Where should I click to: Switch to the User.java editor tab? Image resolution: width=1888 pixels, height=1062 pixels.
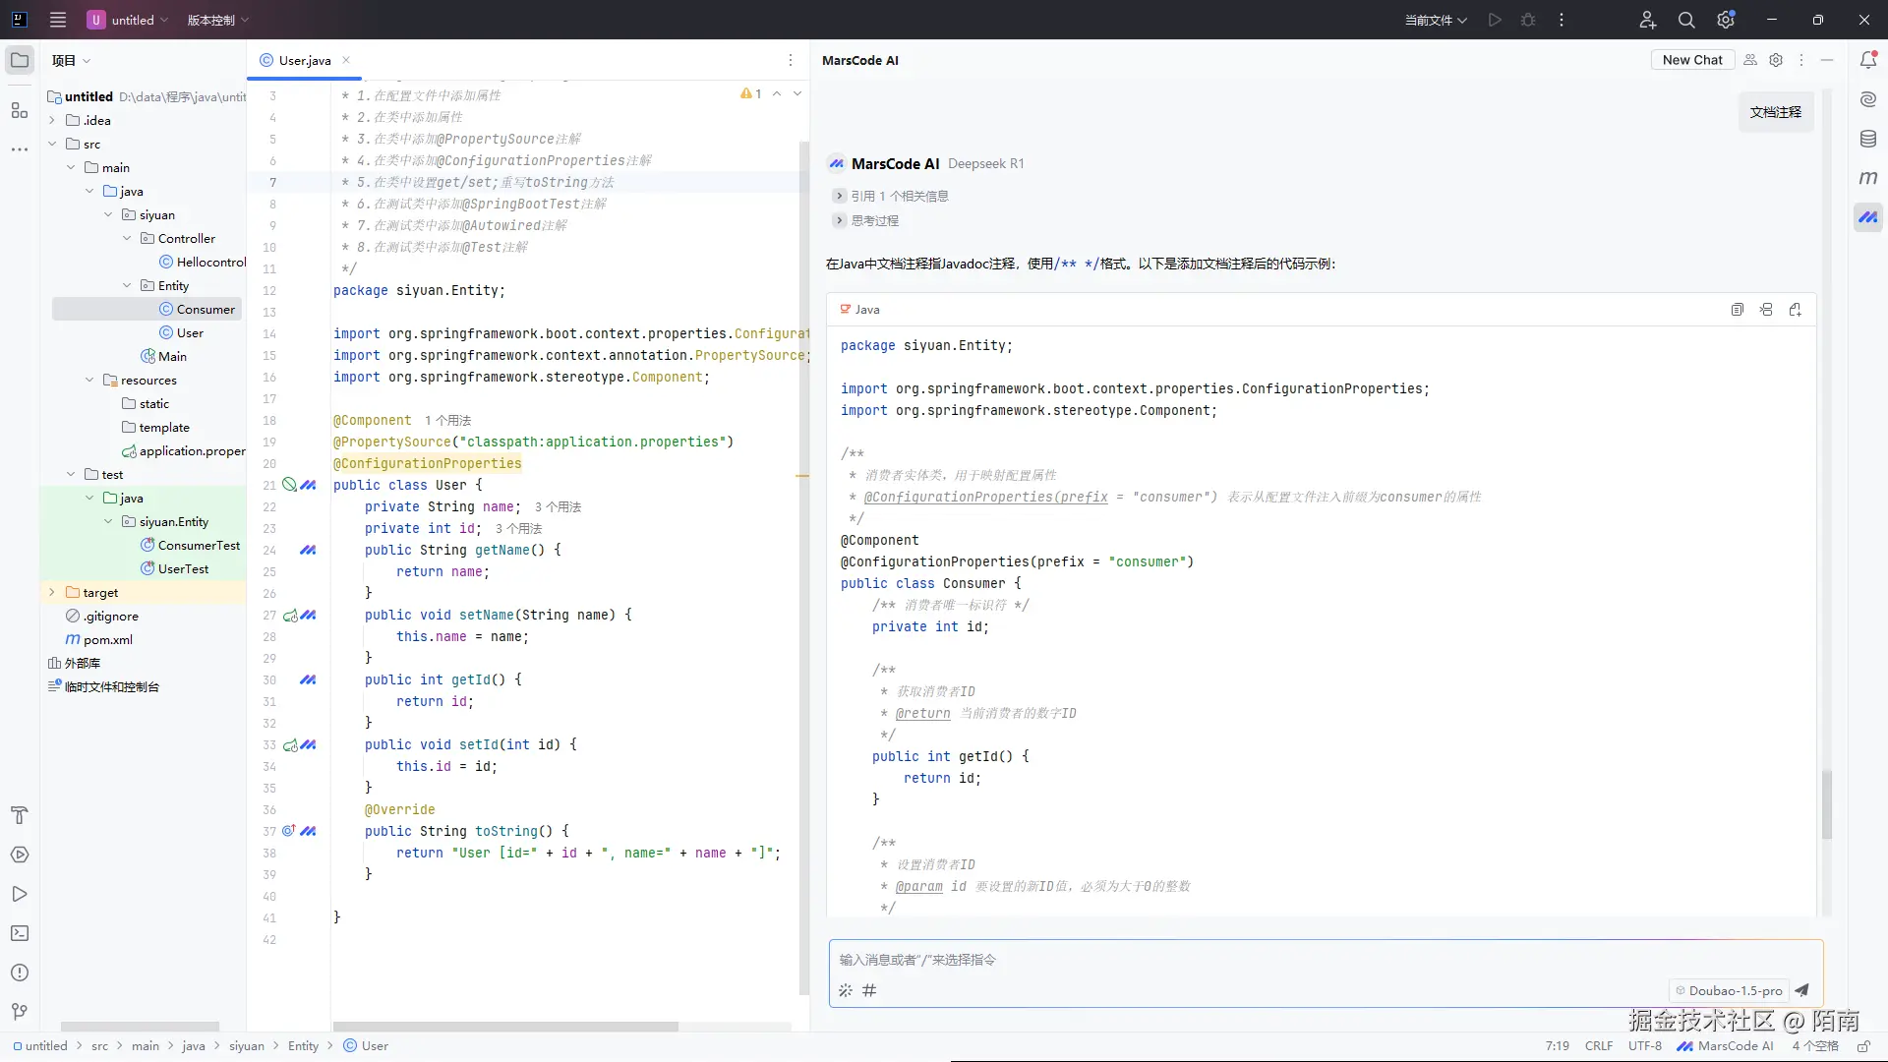point(304,60)
